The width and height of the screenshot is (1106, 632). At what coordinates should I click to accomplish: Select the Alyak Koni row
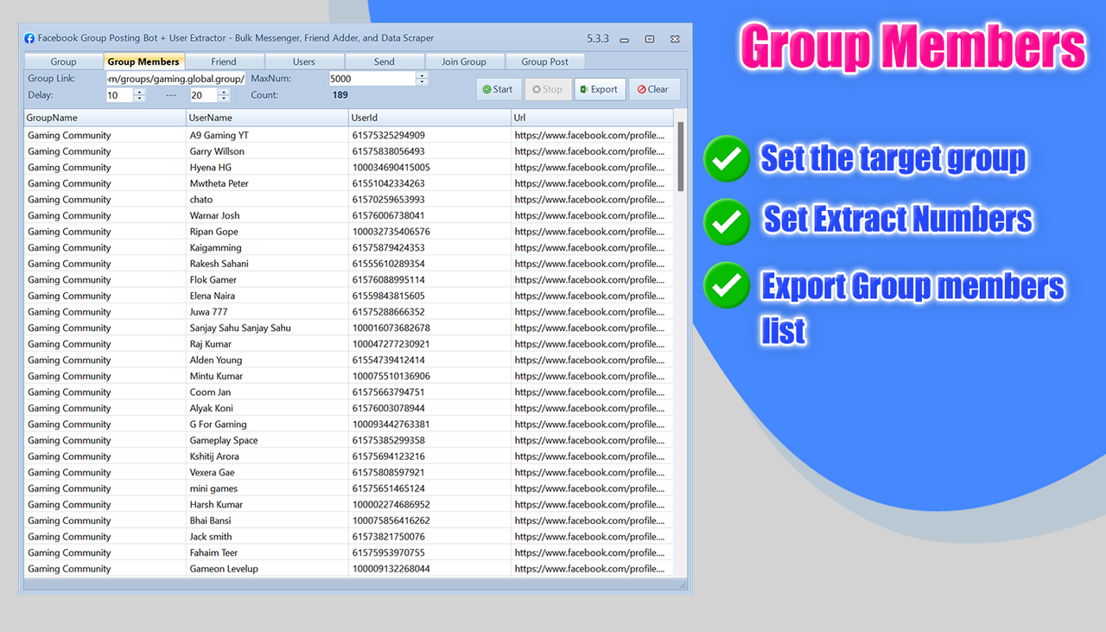(348, 408)
